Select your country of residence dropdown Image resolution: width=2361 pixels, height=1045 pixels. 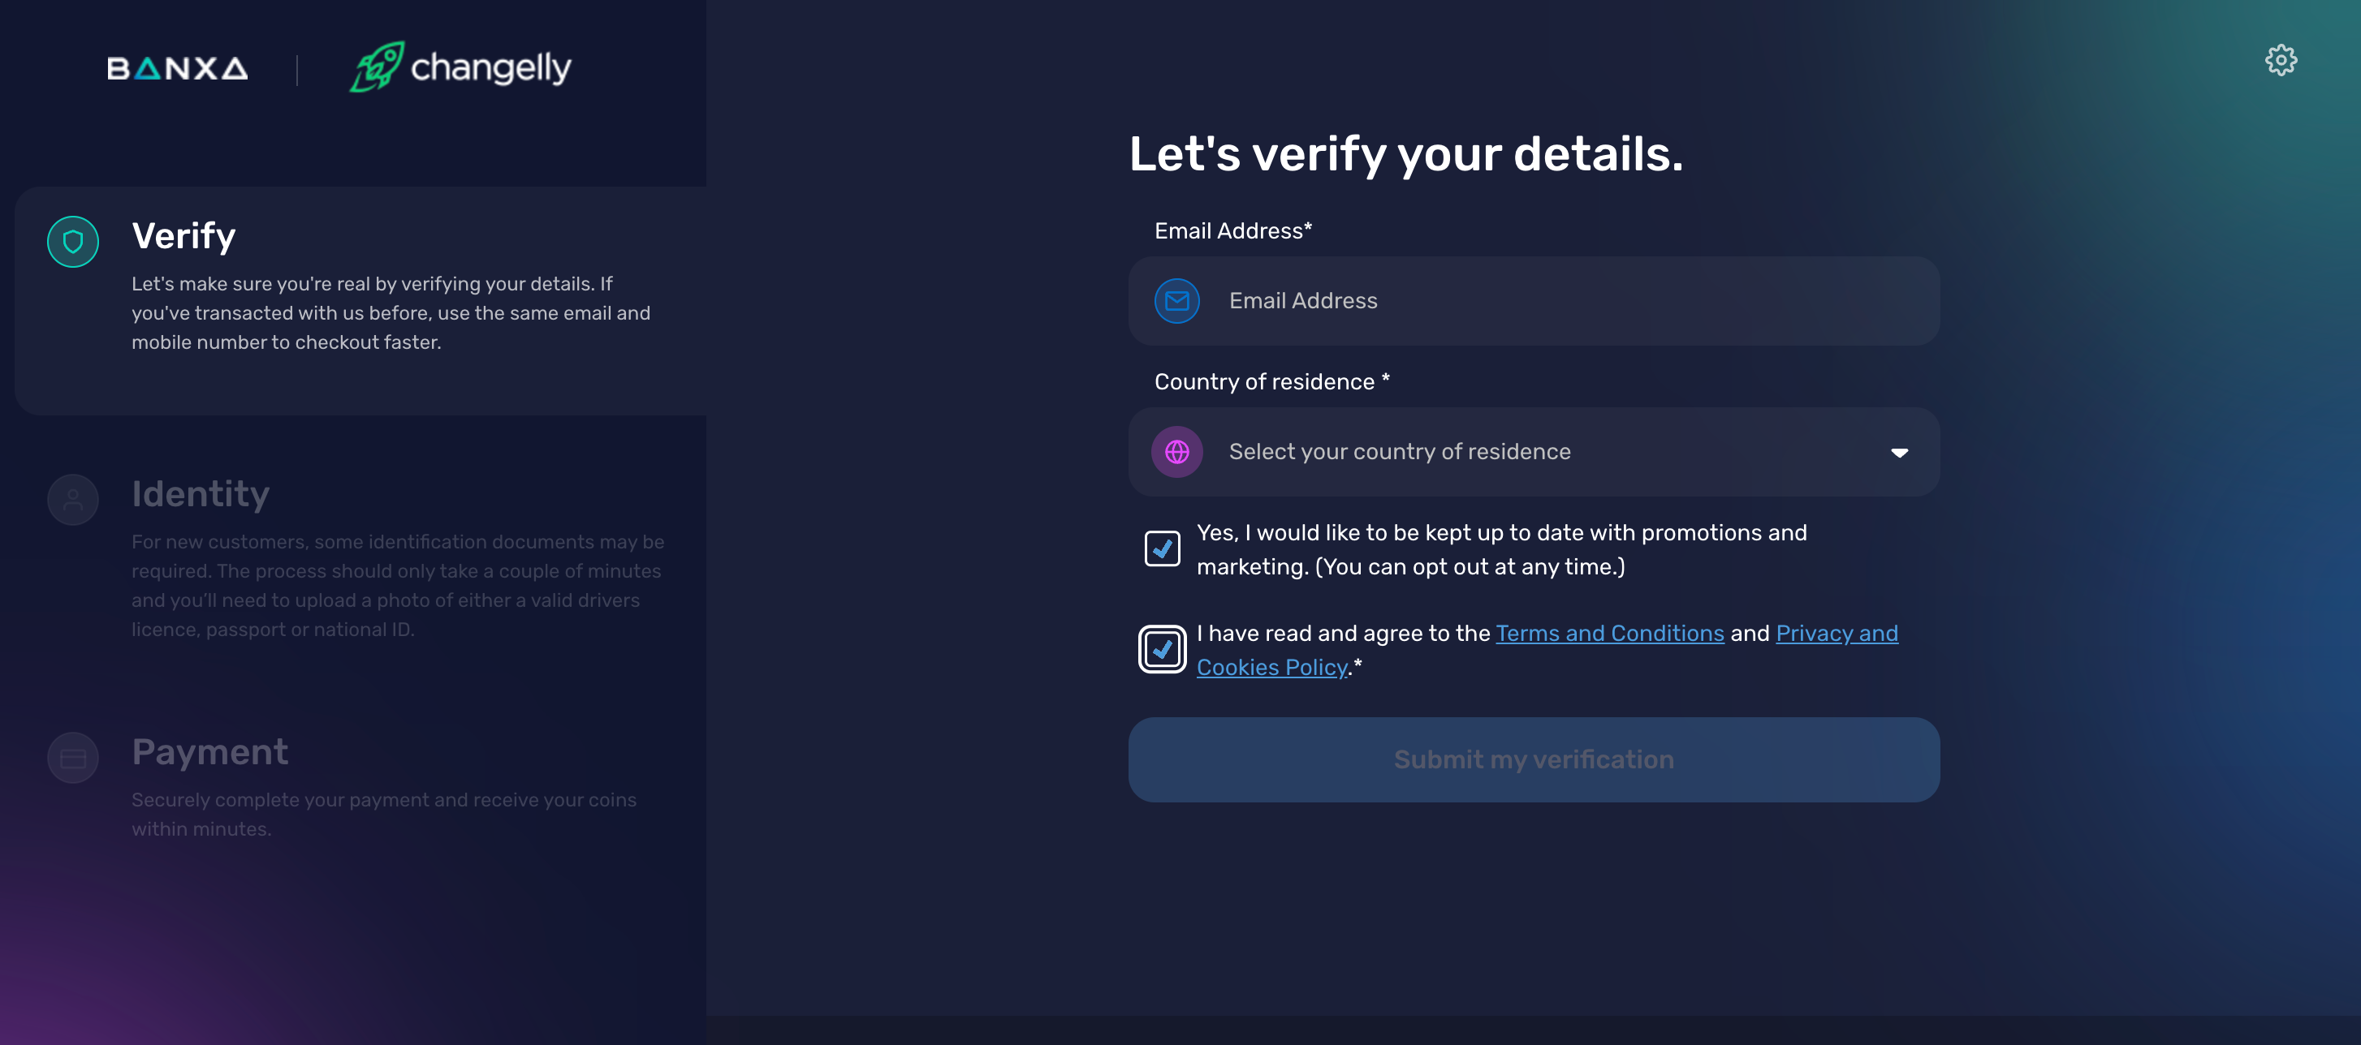tap(1533, 450)
